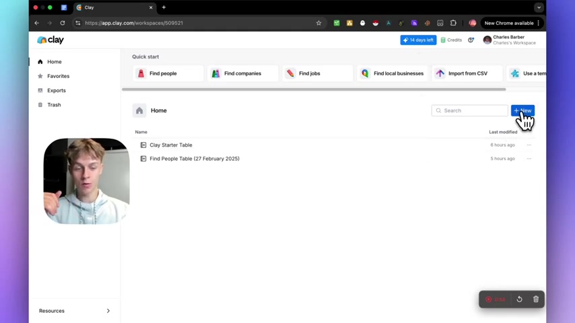Click the red pokeball-like extension icon
The height and width of the screenshot is (323, 575).
click(x=375, y=23)
